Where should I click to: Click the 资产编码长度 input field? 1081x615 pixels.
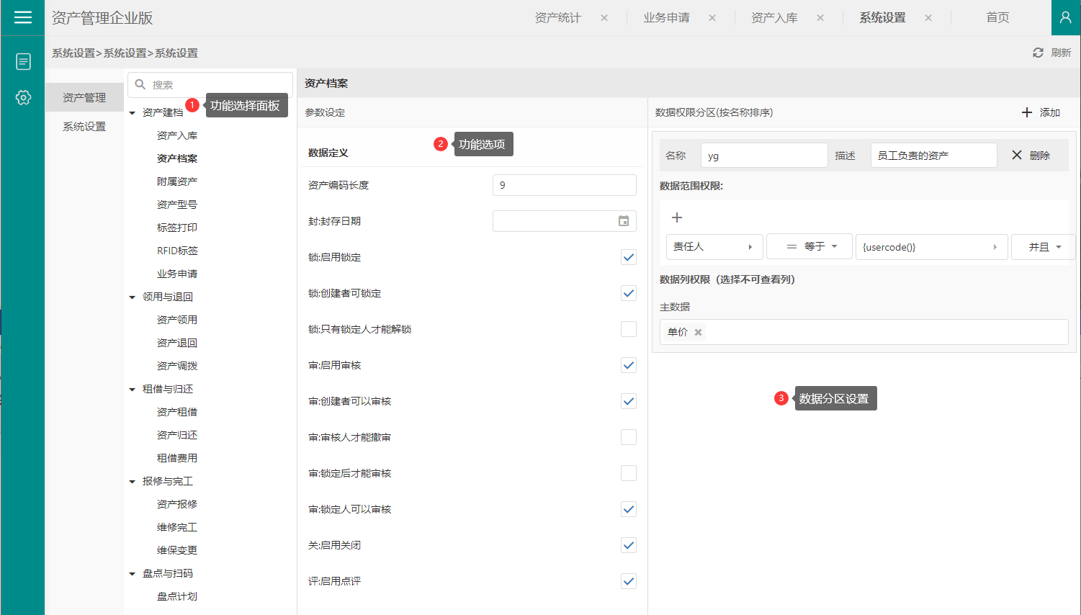pyautogui.click(x=565, y=185)
